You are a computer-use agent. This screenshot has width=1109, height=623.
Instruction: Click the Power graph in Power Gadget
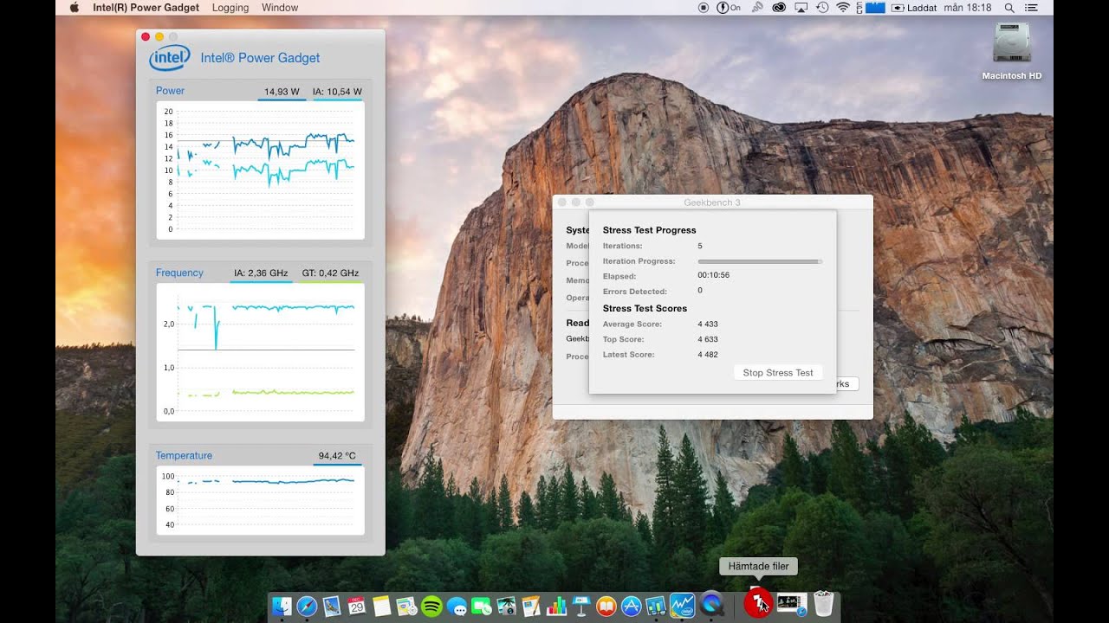261,170
